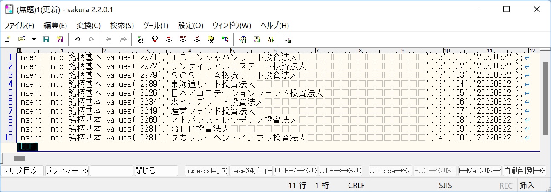Open common settings icon
551x192 pixels.
[271, 39]
